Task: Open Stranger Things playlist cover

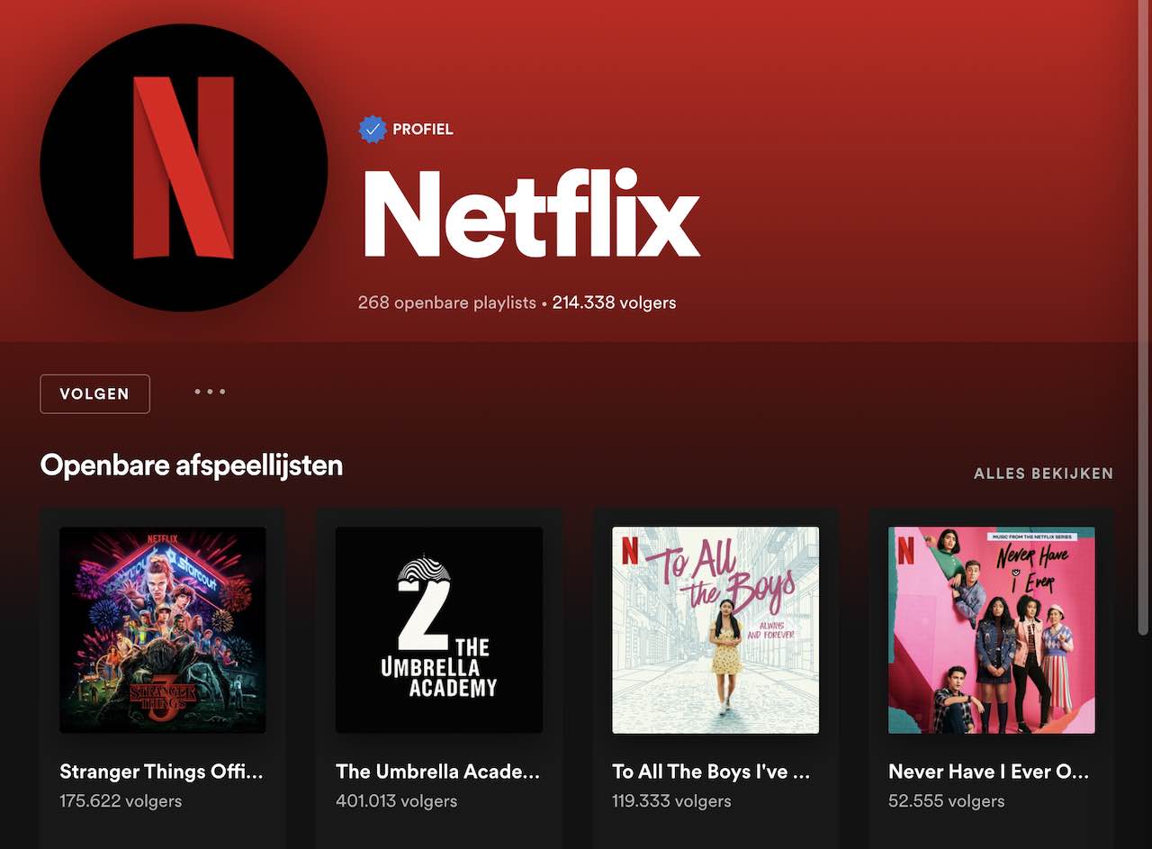Action: (x=163, y=630)
